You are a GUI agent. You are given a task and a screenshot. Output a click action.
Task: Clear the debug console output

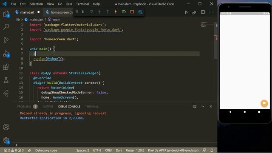pyautogui.click(x=195, y=107)
